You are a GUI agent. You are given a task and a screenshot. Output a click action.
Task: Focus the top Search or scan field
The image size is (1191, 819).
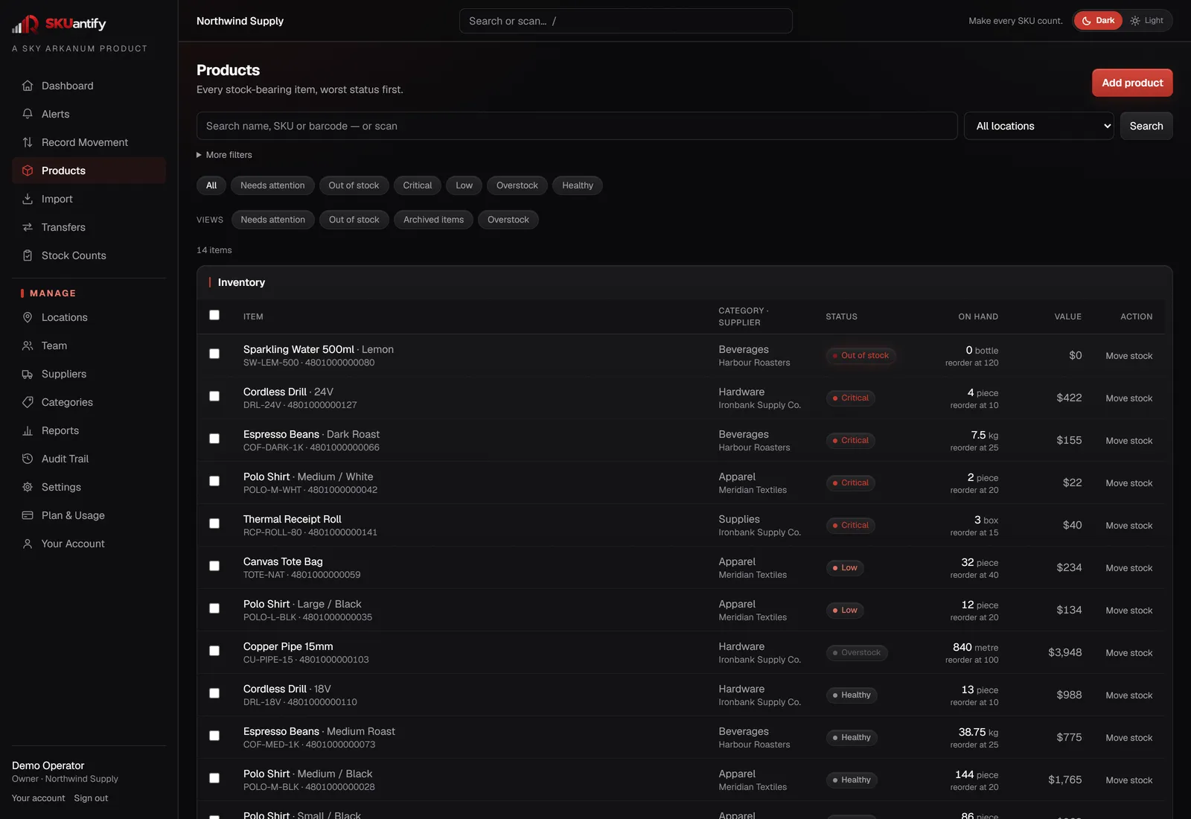point(626,21)
